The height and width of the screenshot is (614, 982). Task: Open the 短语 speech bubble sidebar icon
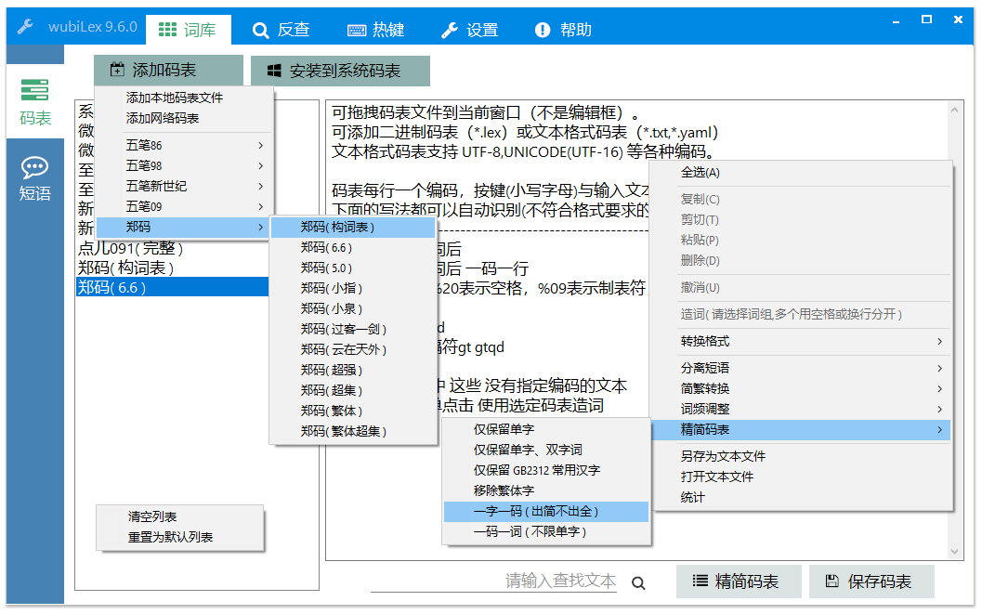[35, 178]
